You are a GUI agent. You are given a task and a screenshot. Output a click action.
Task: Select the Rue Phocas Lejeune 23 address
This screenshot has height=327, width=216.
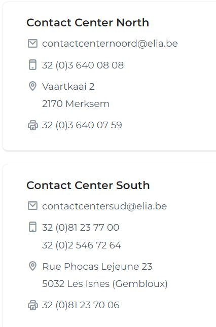click(97, 267)
